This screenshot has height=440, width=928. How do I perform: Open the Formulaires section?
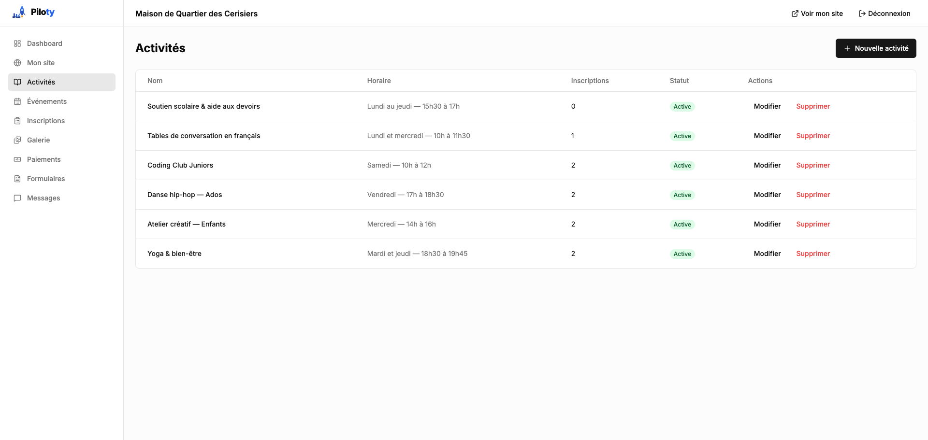click(46, 179)
